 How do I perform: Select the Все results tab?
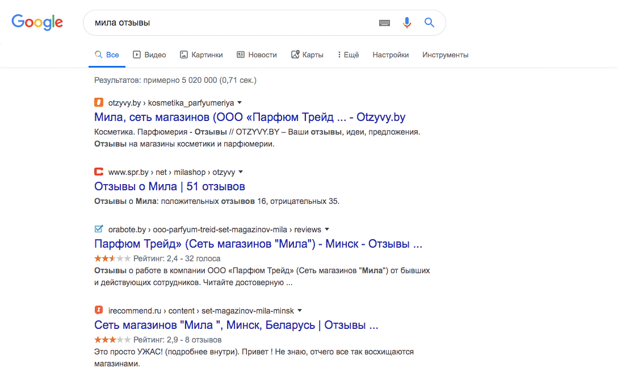[x=107, y=55]
